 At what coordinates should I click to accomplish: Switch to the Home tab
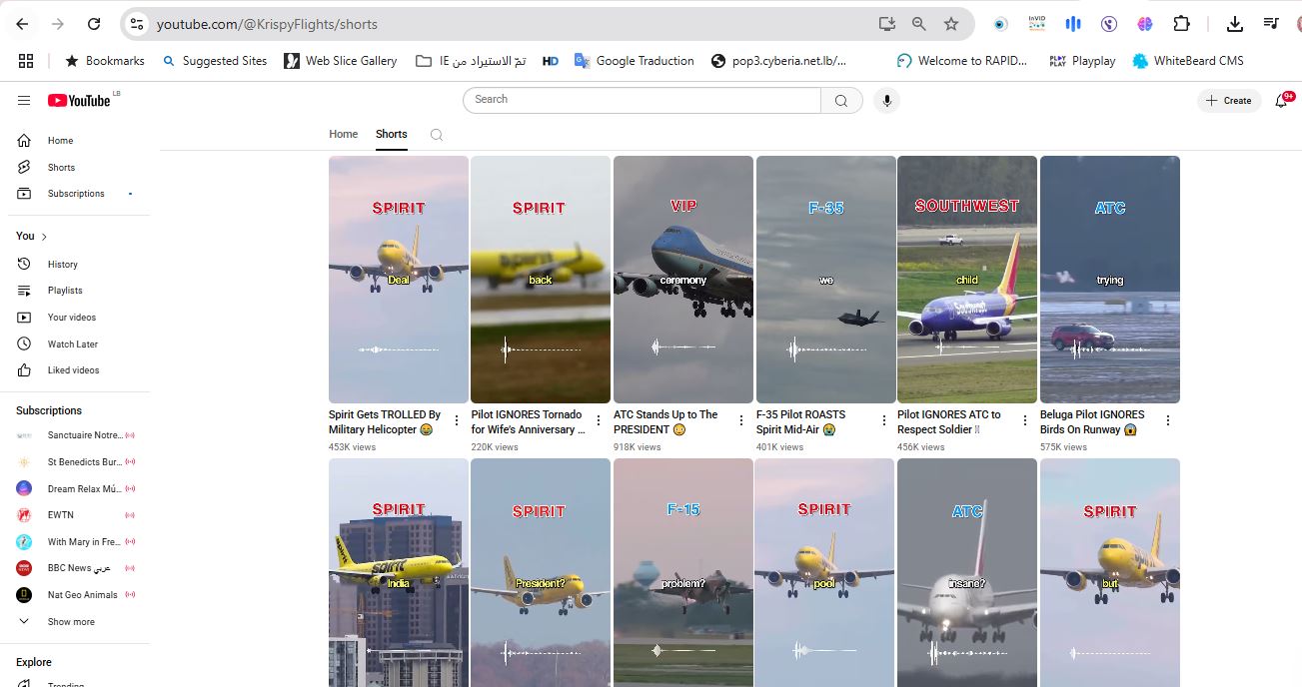coord(343,134)
